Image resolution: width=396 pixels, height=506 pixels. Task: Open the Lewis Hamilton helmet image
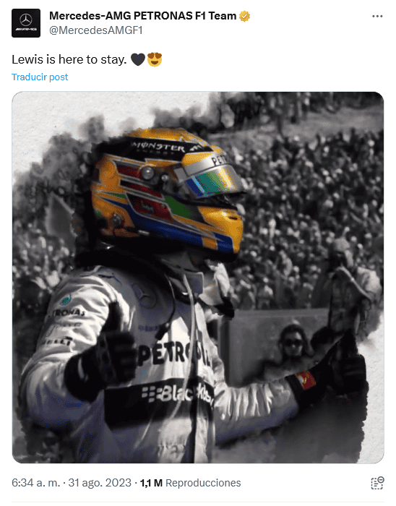(198, 278)
